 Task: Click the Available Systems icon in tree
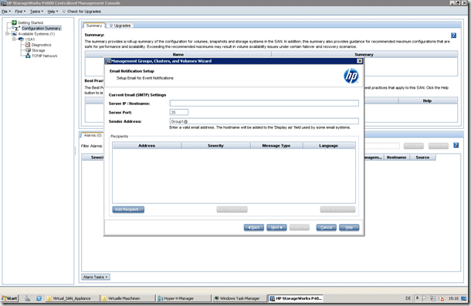14,34
